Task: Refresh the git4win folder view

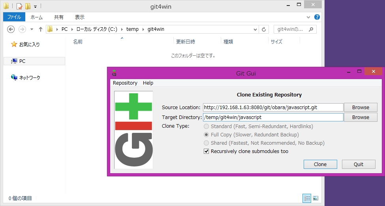Action: coord(264,29)
